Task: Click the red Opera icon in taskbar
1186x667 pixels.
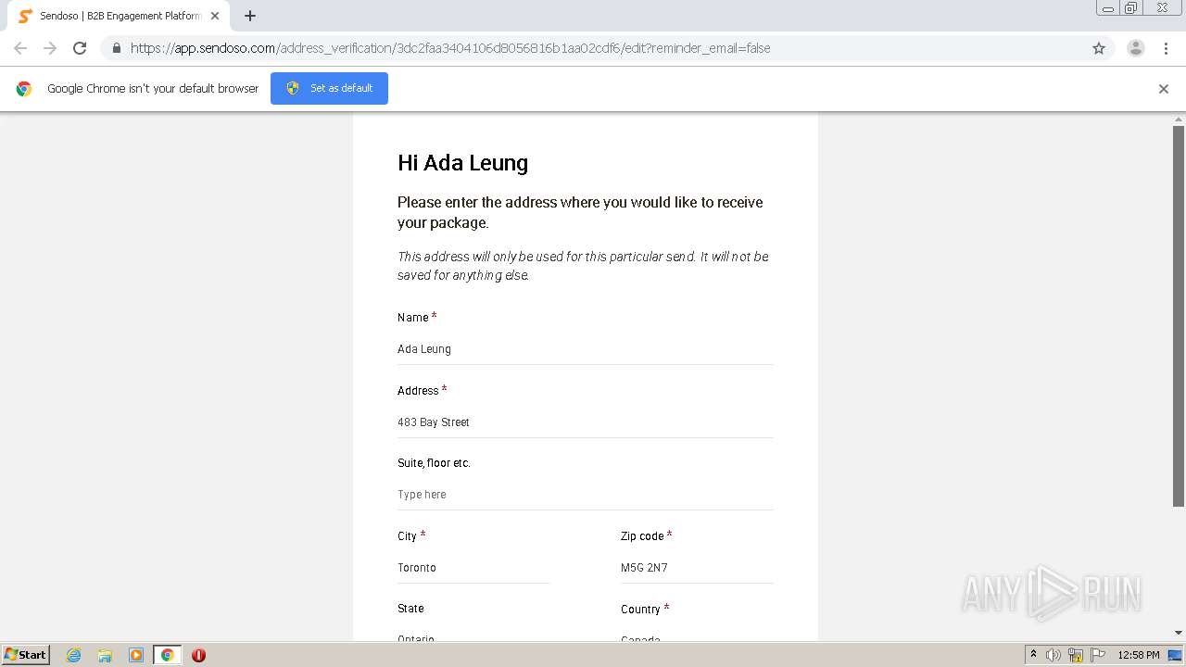Action: (198, 655)
